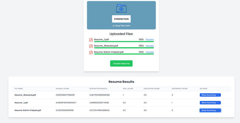Select the Resume_Bhawana.pdf file name in results

pyautogui.click(x=25, y=95)
